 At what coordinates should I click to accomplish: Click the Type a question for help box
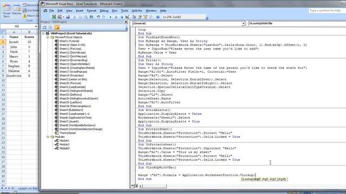tap(327, 11)
